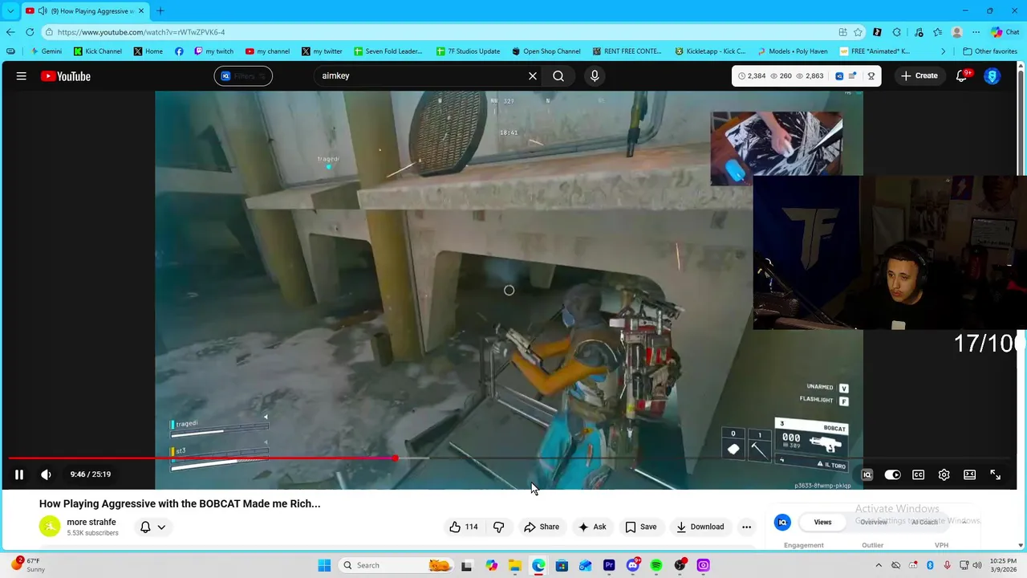Pause the video playback
Viewport: 1027px width, 578px height.
coord(19,474)
